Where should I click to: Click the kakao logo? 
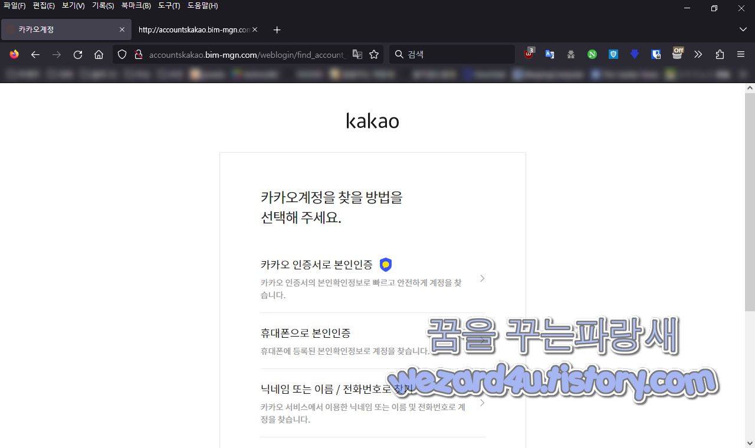pos(372,121)
